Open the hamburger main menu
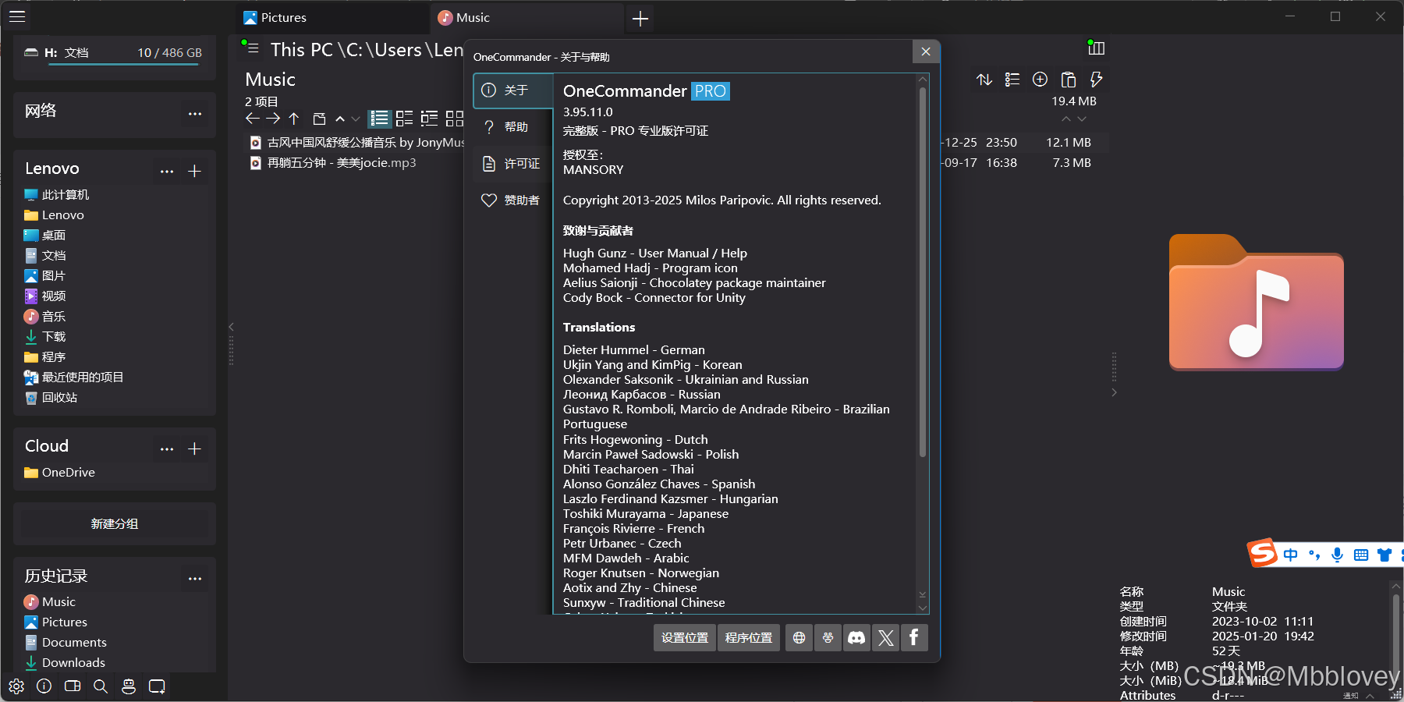Screen dimensions: 1404x702 pyautogui.click(x=17, y=16)
